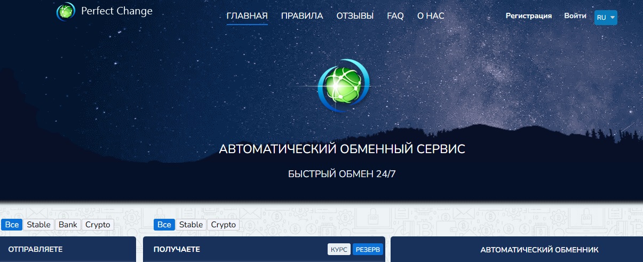This screenshot has width=643, height=262.
Task: Switch to РЕЗЕРВ view
Action: pos(368,249)
